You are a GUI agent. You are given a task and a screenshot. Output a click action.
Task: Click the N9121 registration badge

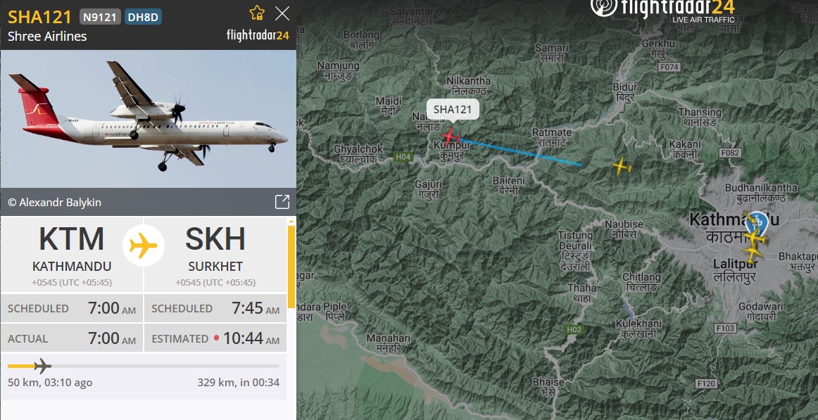100,17
